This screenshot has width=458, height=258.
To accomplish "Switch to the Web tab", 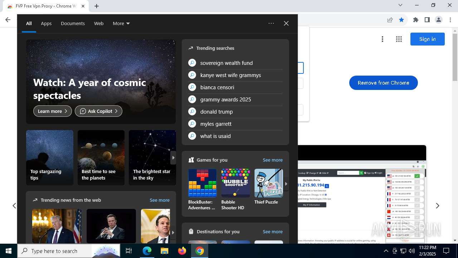I will tap(99, 23).
